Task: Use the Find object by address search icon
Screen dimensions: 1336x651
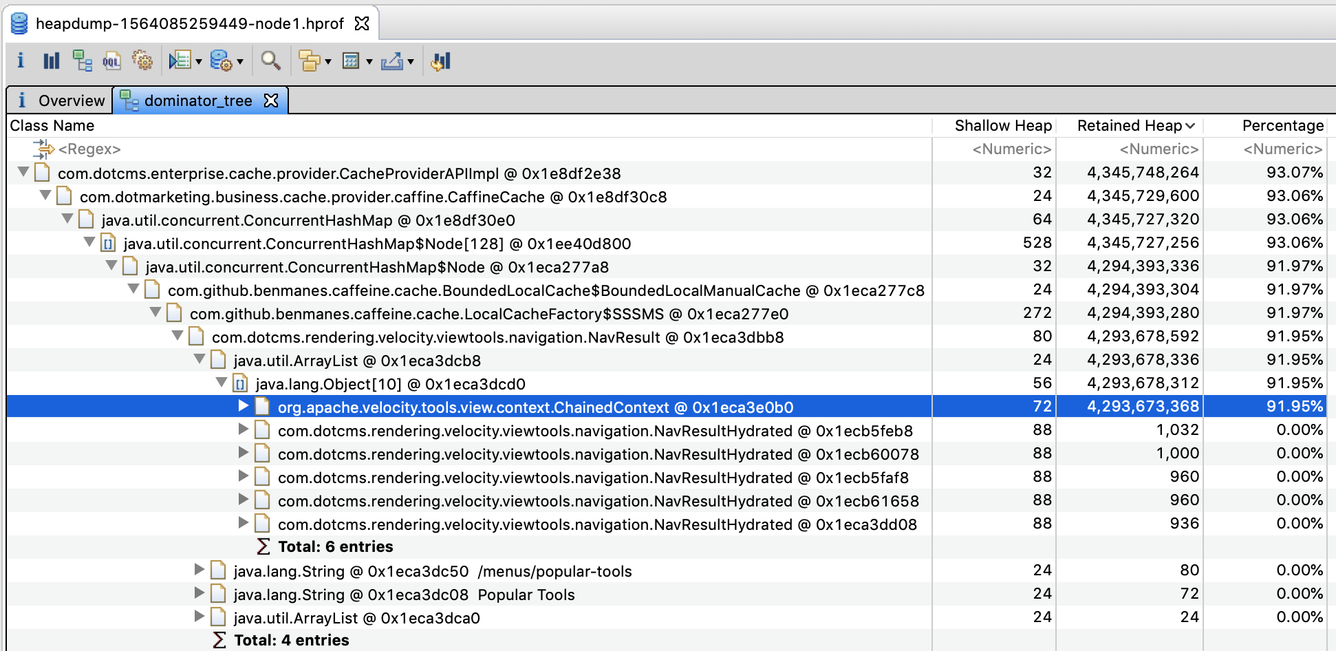Action: [x=270, y=61]
